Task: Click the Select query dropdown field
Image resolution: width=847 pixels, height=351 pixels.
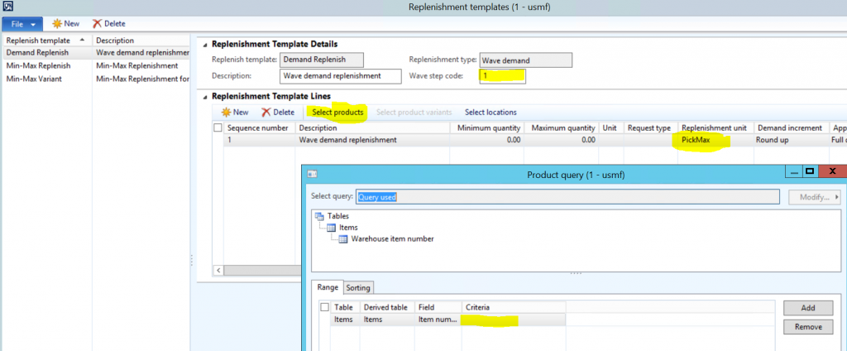Action: coord(567,197)
